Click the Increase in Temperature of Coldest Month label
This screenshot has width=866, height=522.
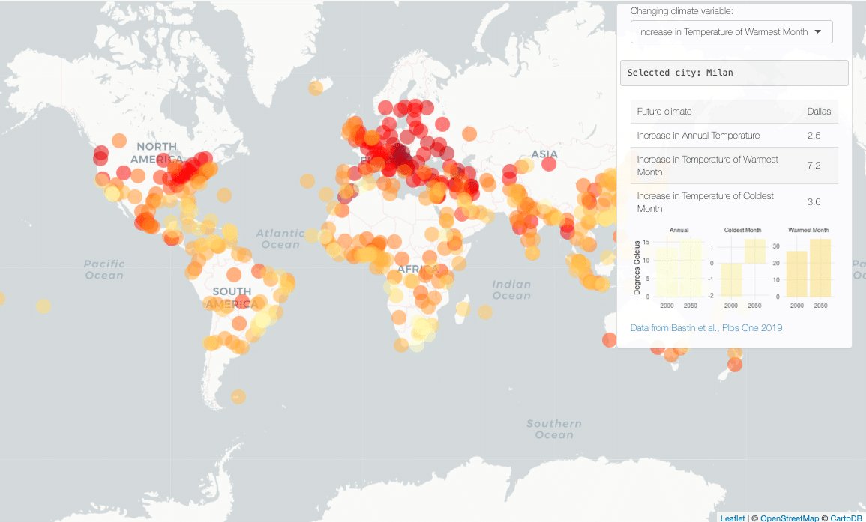(x=706, y=202)
